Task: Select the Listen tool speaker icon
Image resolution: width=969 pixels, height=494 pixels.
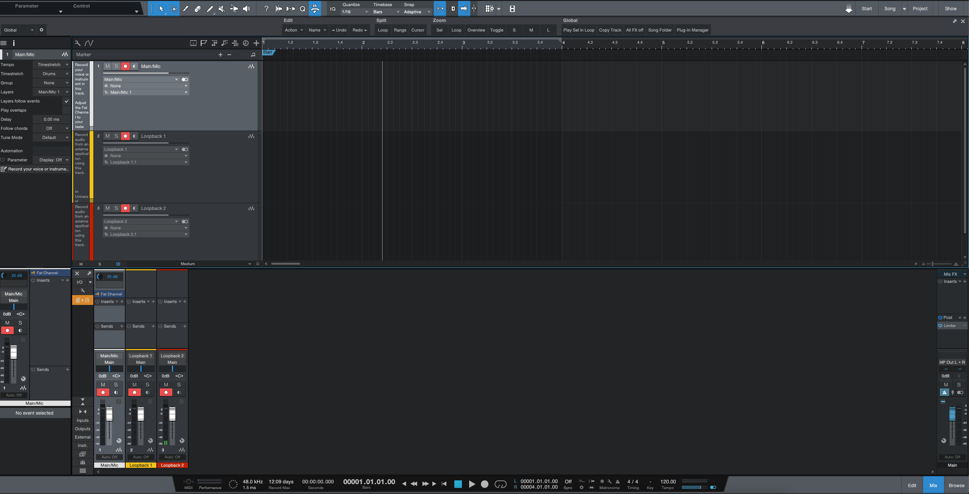Action: coord(246,8)
